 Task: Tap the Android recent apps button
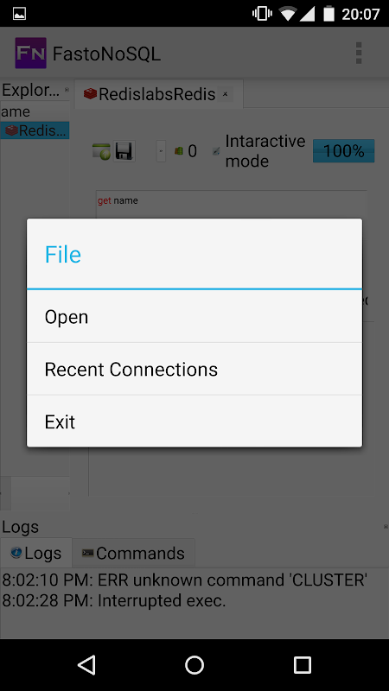(303, 664)
